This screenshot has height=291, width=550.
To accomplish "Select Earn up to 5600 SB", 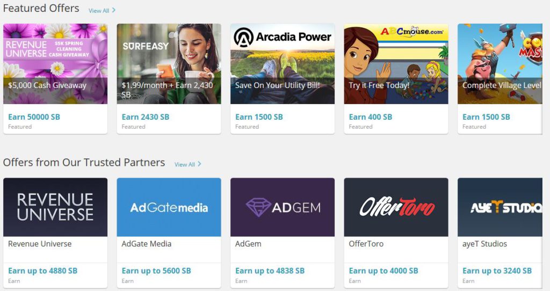I will pos(156,271).
